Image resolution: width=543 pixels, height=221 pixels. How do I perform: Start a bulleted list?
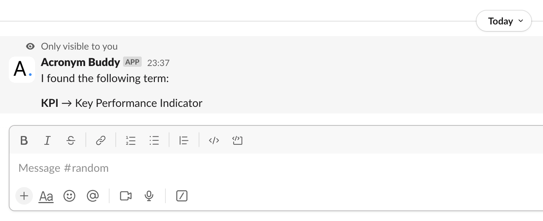(154, 140)
